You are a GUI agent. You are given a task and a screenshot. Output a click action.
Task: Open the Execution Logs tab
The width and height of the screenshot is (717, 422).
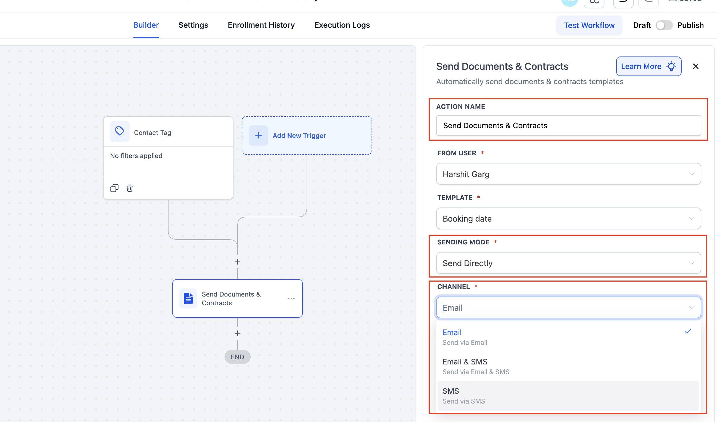point(342,25)
